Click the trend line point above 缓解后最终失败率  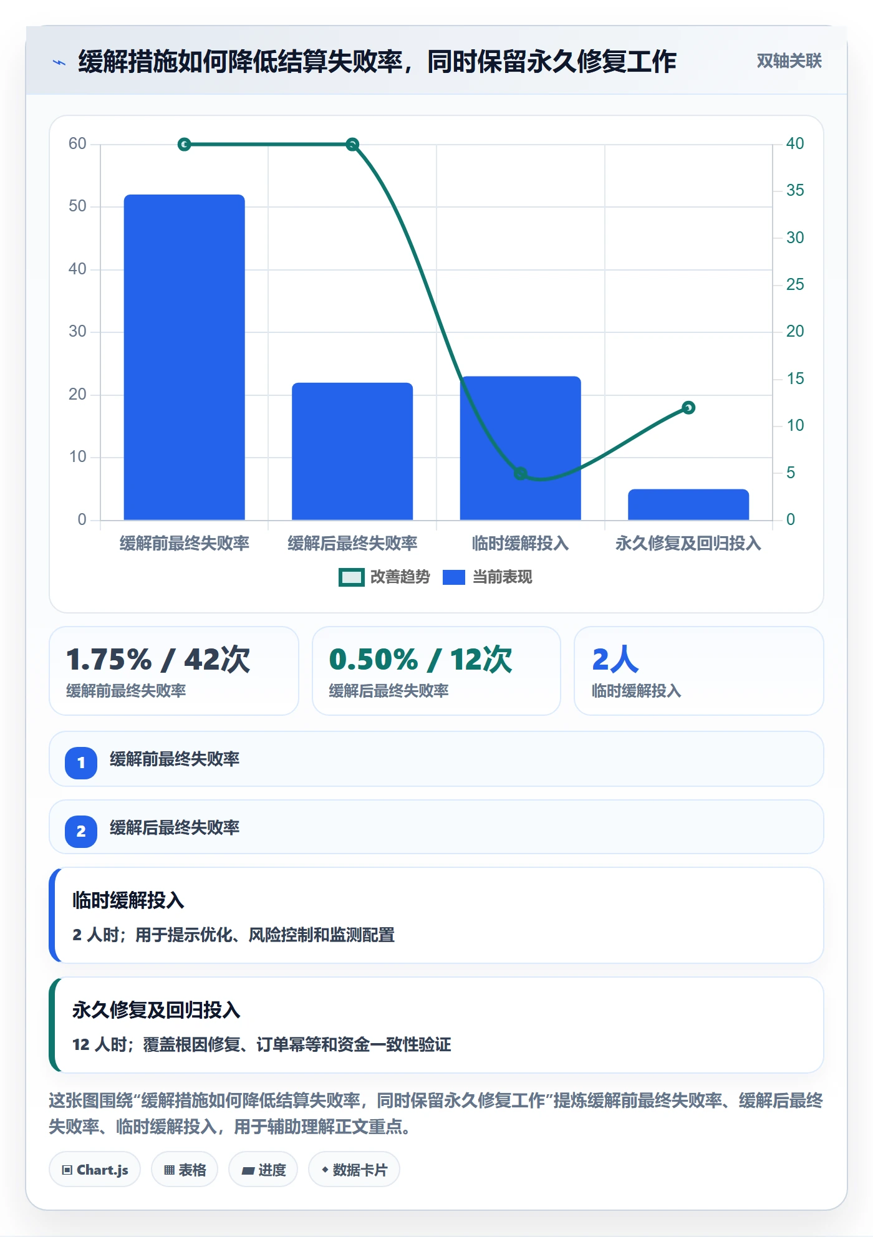pyautogui.click(x=352, y=145)
